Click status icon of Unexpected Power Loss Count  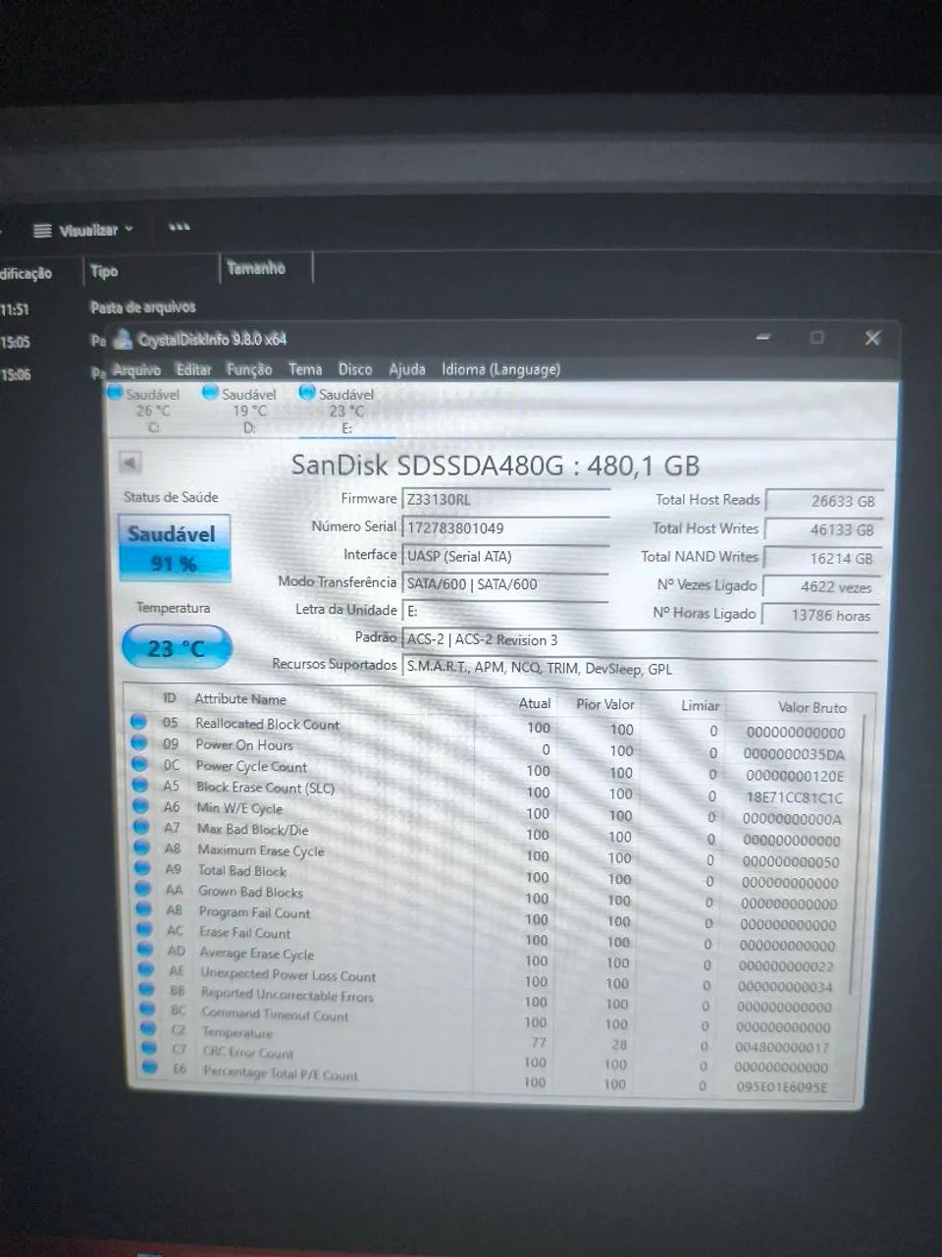(x=147, y=969)
